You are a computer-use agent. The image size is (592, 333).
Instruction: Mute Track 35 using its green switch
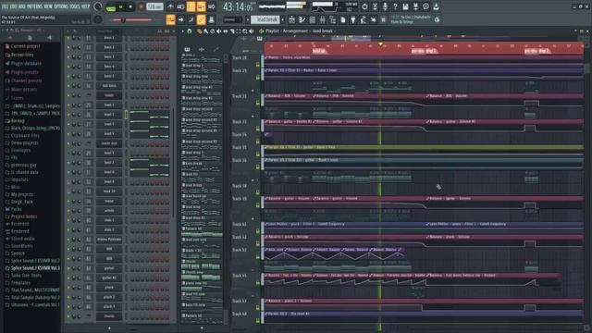[258, 154]
